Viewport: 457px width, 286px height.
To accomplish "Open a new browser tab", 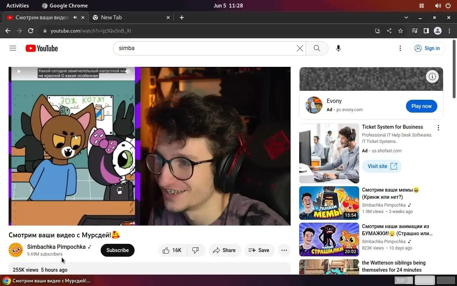I will tap(182, 18).
